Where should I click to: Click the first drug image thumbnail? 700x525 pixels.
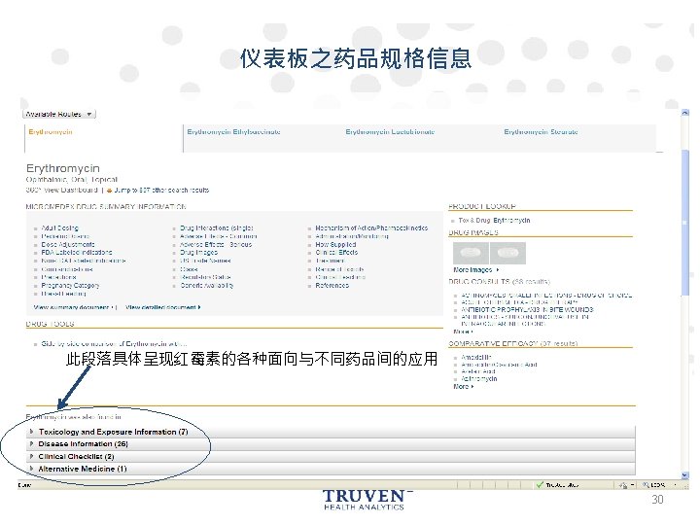471,253
